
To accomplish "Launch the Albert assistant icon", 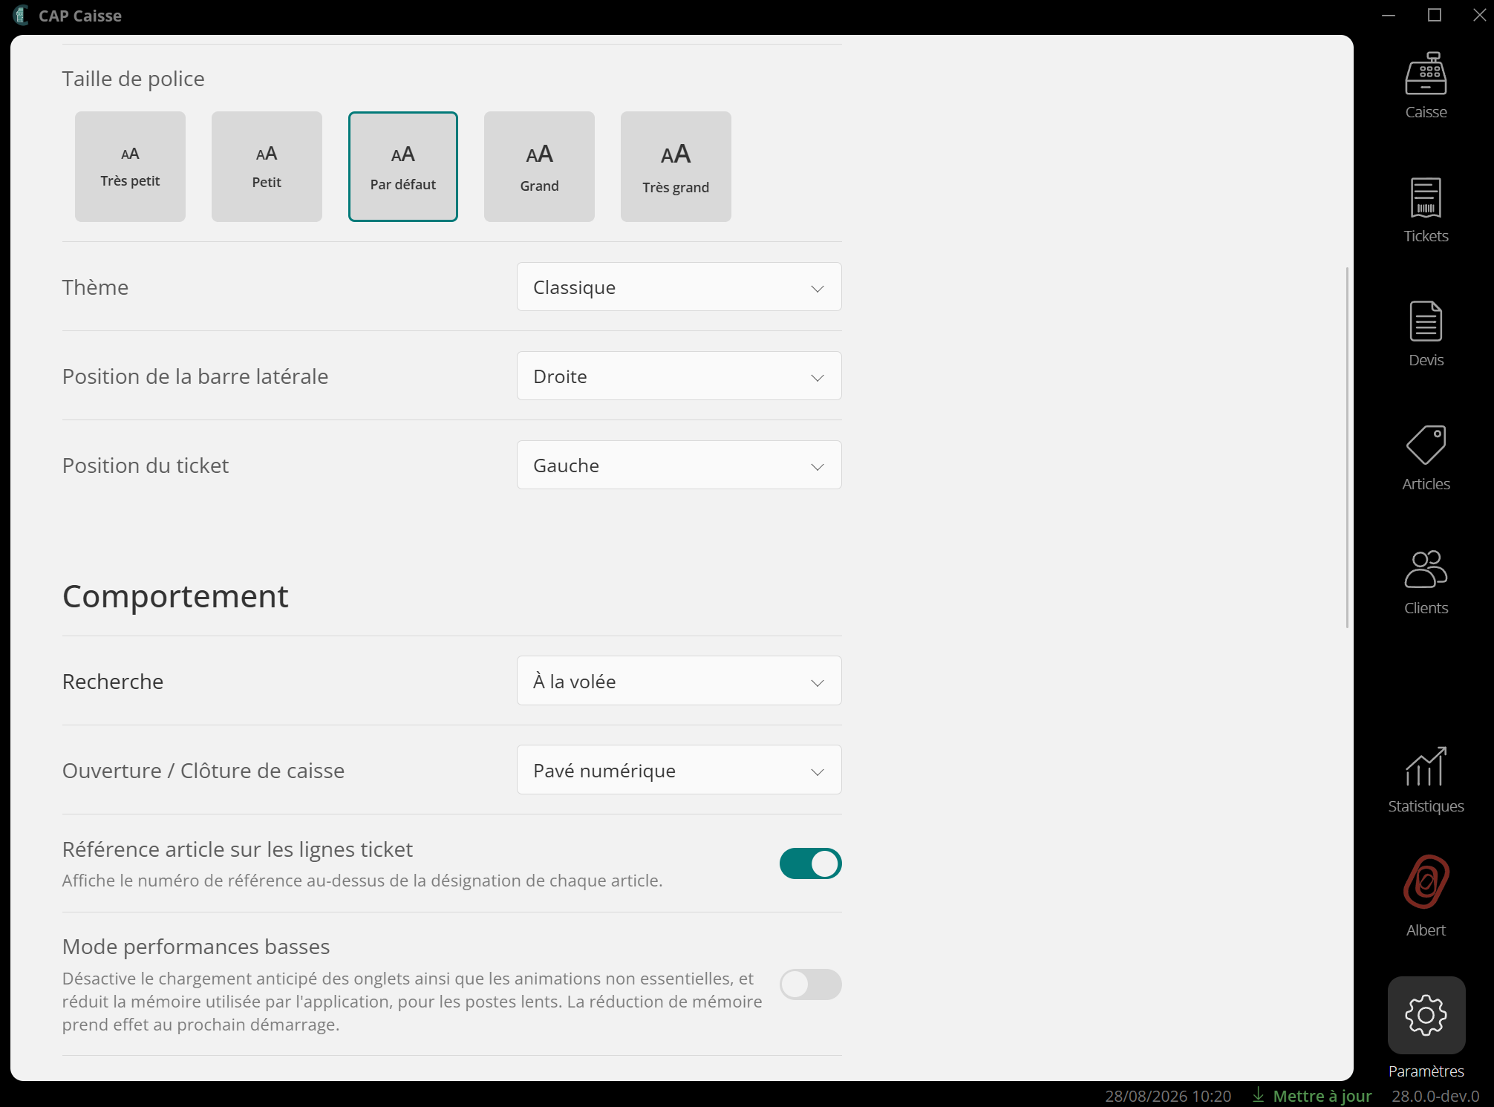I will (1426, 882).
